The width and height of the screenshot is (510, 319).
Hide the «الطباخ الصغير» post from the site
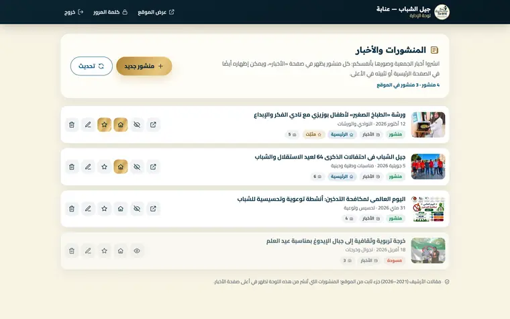point(137,125)
